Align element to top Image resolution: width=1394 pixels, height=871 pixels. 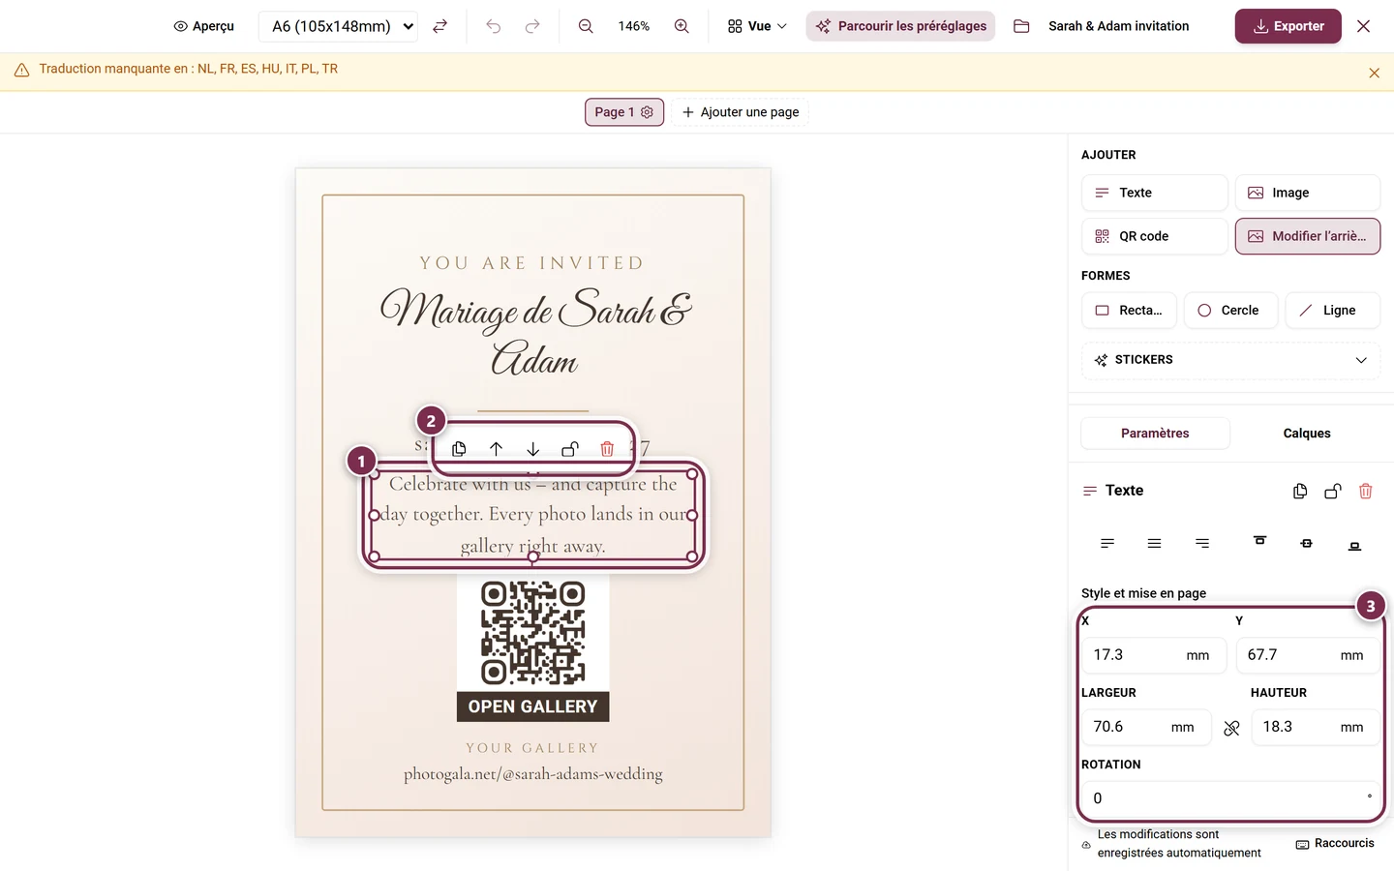pyautogui.click(x=1259, y=541)
